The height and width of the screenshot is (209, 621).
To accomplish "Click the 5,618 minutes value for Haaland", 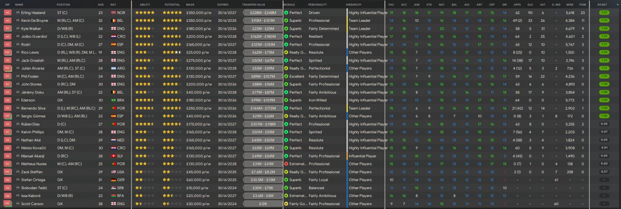I will tap(570, 12).
